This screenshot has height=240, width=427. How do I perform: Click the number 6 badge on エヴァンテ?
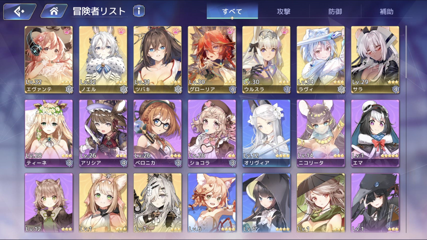point(69,89)
